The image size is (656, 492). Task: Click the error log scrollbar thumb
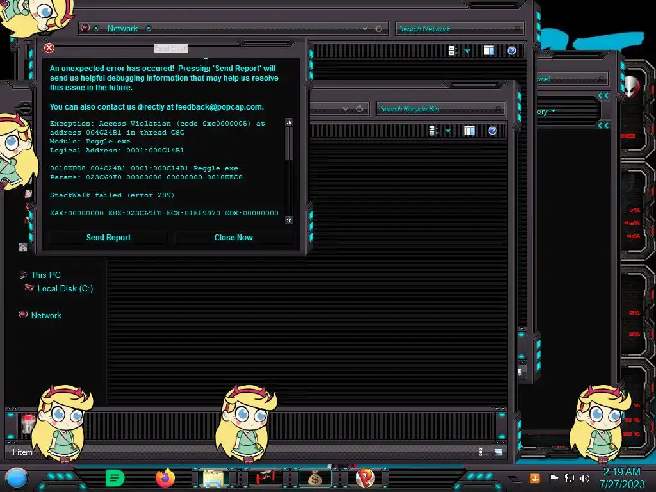pos(289,143)
